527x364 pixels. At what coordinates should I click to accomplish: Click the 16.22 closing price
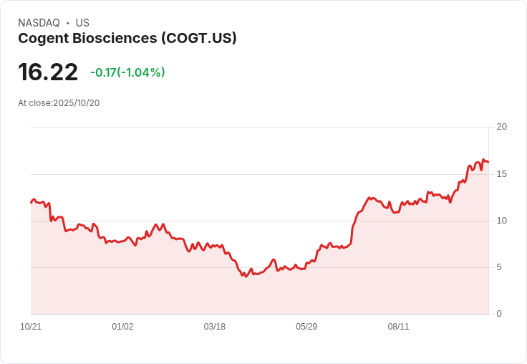[48, 72]
